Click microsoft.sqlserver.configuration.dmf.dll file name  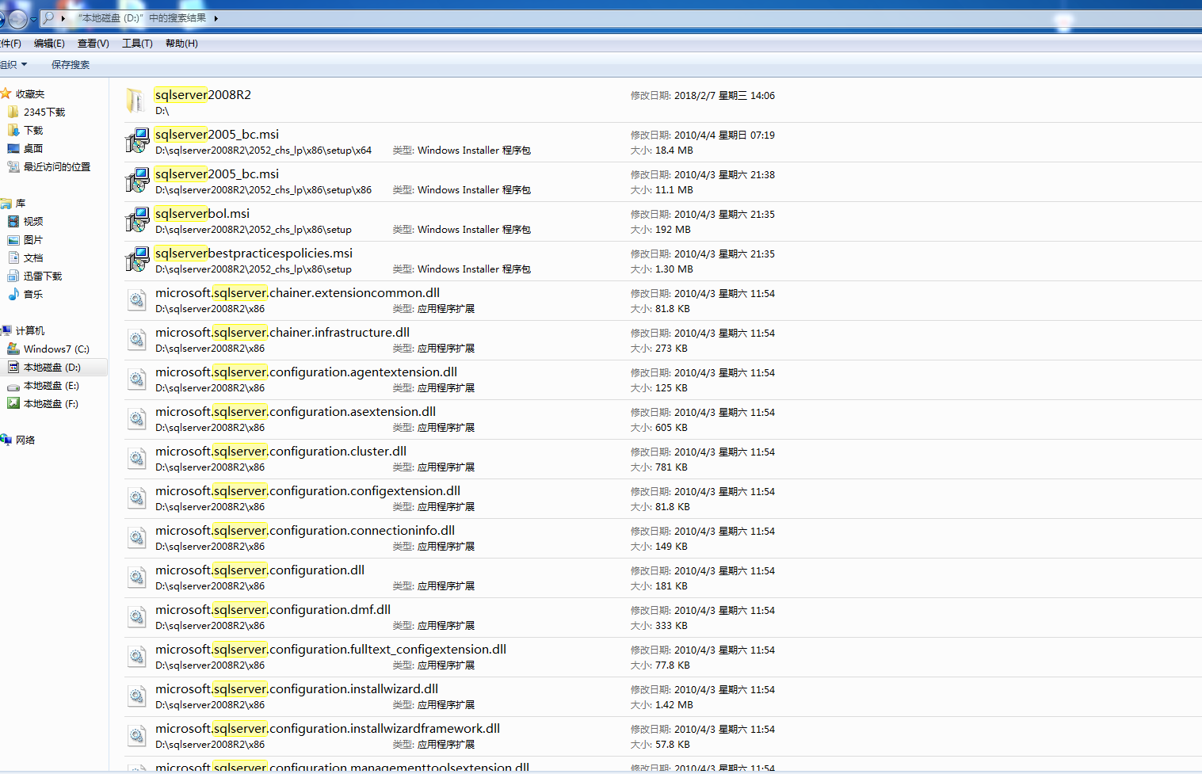273,610
